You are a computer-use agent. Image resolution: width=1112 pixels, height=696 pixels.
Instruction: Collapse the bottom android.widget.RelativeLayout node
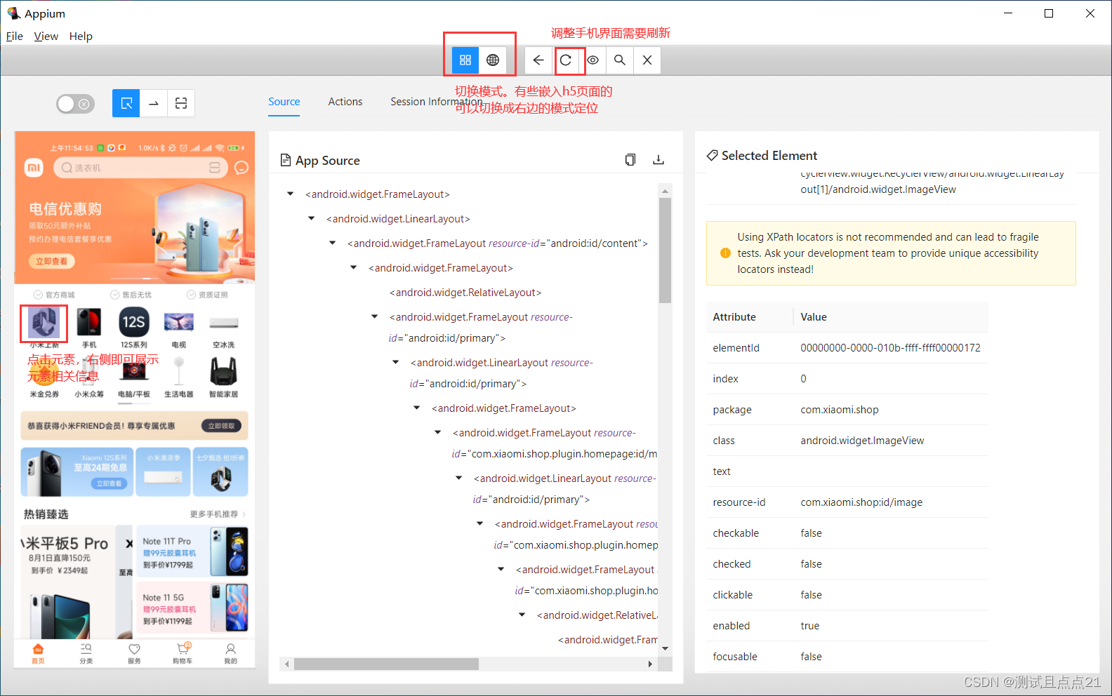pyautogui.click(x=522, y=615)
